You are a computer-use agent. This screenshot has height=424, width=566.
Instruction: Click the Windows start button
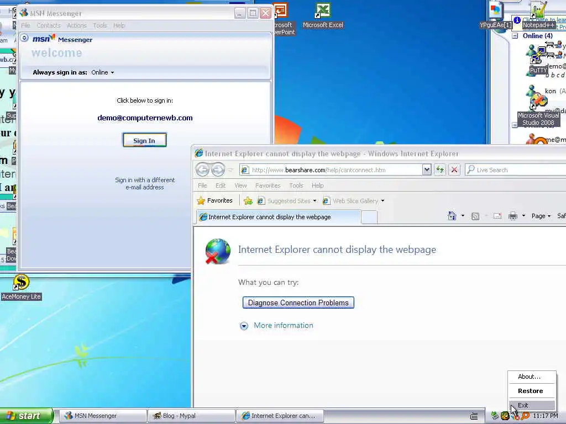point(27,416)
